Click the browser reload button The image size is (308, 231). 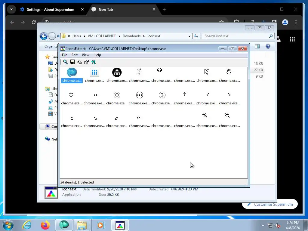pyautogui.click(x=34, y=22)
